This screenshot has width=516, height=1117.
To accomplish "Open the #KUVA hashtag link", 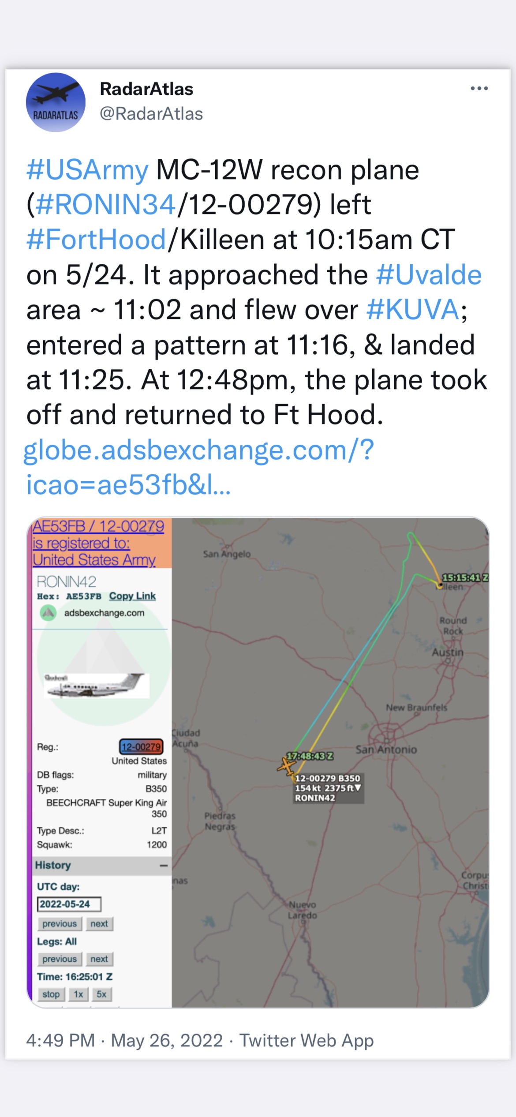I will click(413, 310).
